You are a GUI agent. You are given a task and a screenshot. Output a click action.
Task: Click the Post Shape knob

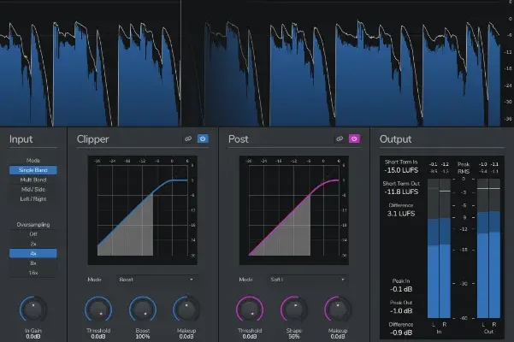pyautogui.click(x=294, y=309)
